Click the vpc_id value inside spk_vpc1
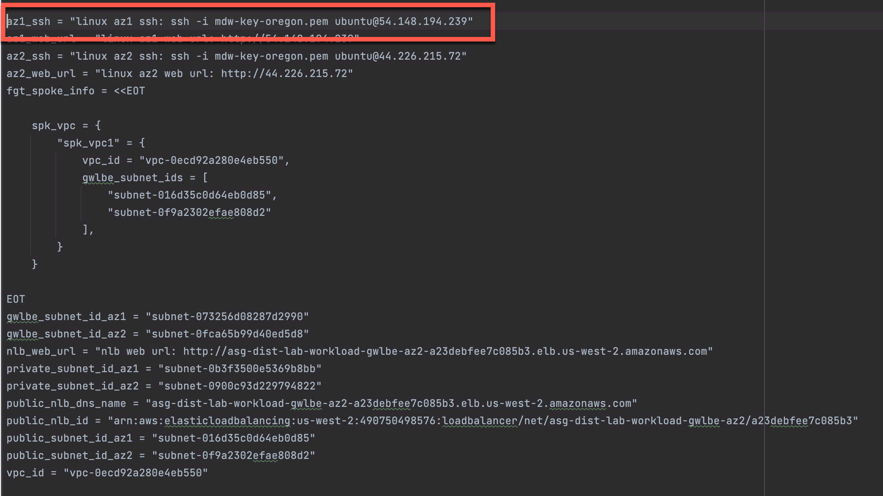 tap(212, 160)
